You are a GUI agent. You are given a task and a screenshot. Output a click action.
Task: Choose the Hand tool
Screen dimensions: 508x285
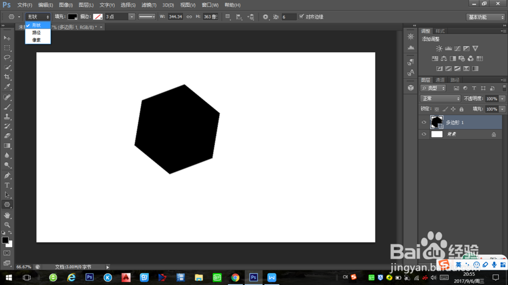(x=7, y=215)
